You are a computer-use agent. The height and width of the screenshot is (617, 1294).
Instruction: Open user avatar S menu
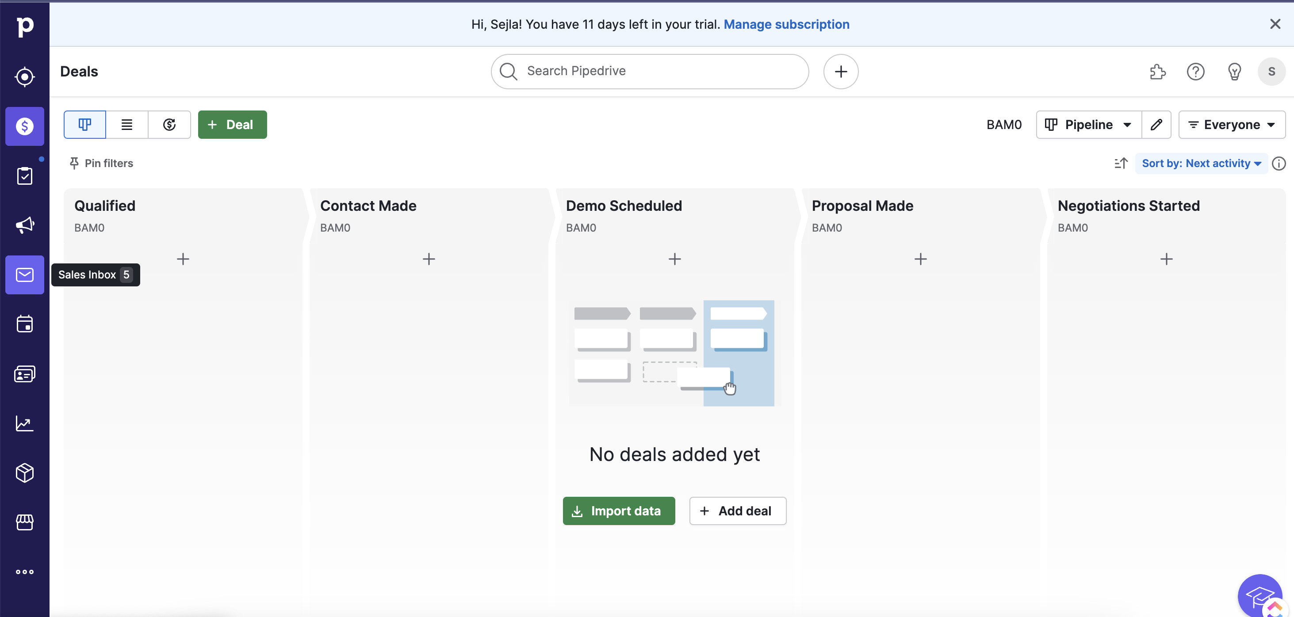[x=1271, y=71]
